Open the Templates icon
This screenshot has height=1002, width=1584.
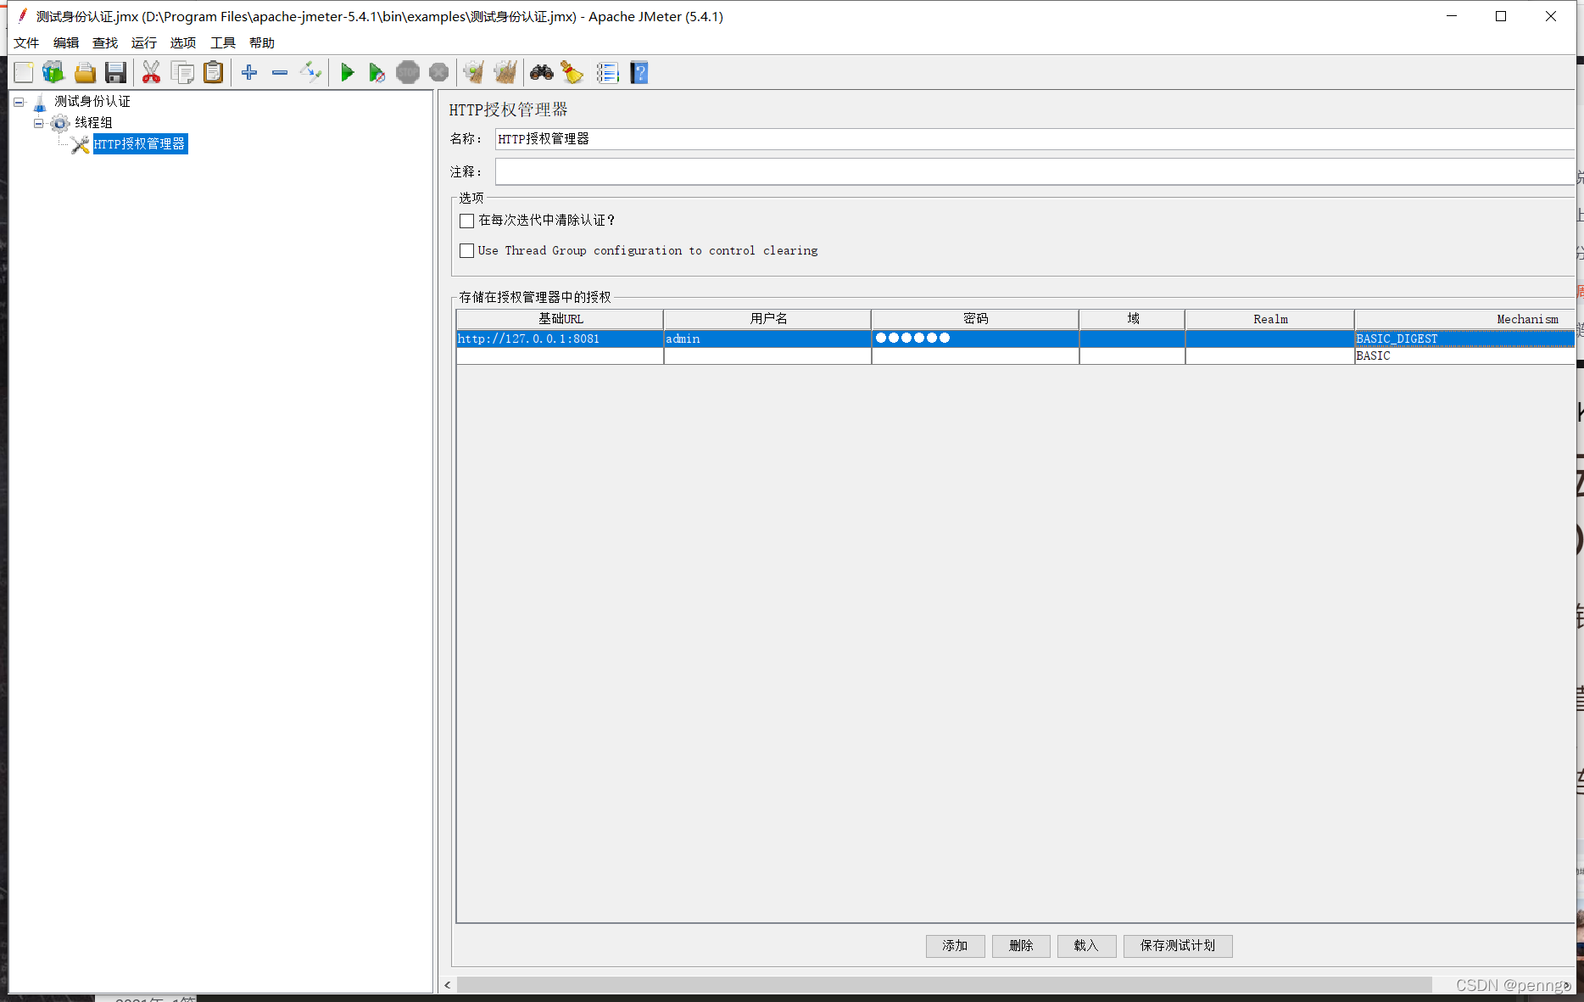pos(53,73)
